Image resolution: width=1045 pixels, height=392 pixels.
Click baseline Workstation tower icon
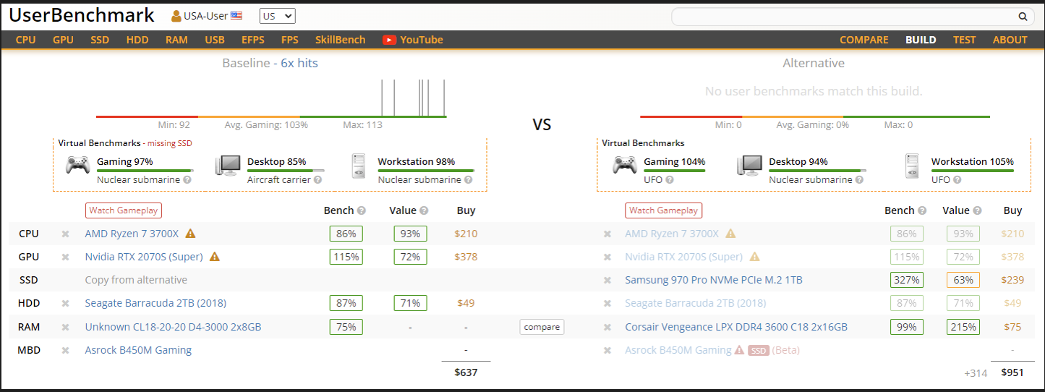(x=358, y=166)
